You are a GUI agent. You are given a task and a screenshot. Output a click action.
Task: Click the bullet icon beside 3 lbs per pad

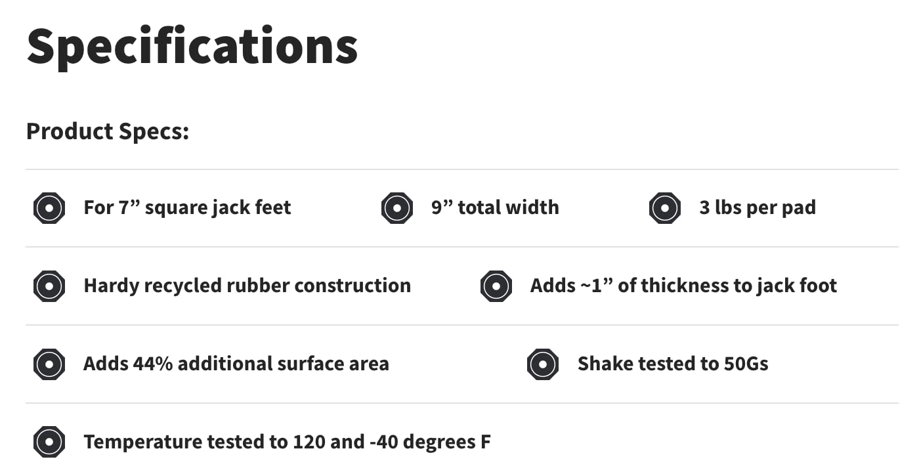(665, 209)
